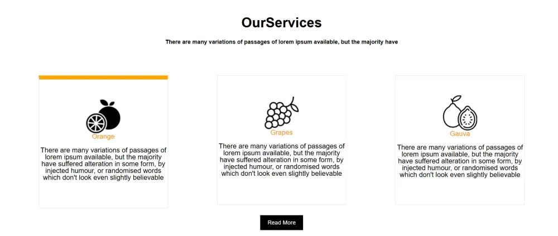Click the Orange card description paragraph
The width and height of the screenshot is (558, 236).
coord(103,164)
